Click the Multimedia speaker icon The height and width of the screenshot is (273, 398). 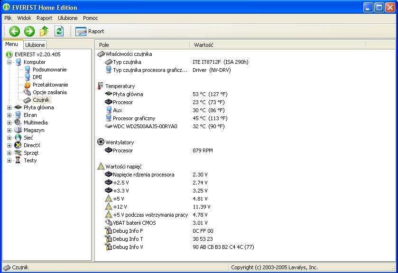[18, 123]
